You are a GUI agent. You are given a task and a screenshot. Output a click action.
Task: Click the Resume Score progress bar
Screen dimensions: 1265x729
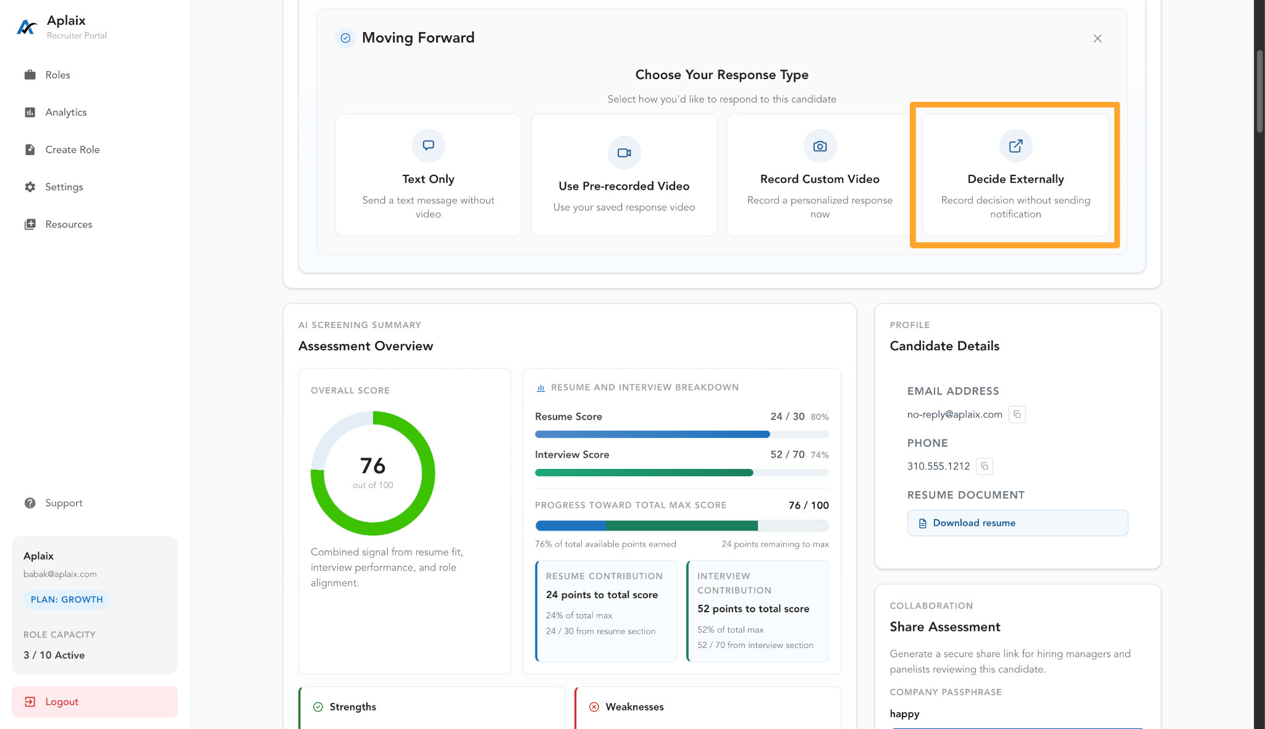click(682, 434)
